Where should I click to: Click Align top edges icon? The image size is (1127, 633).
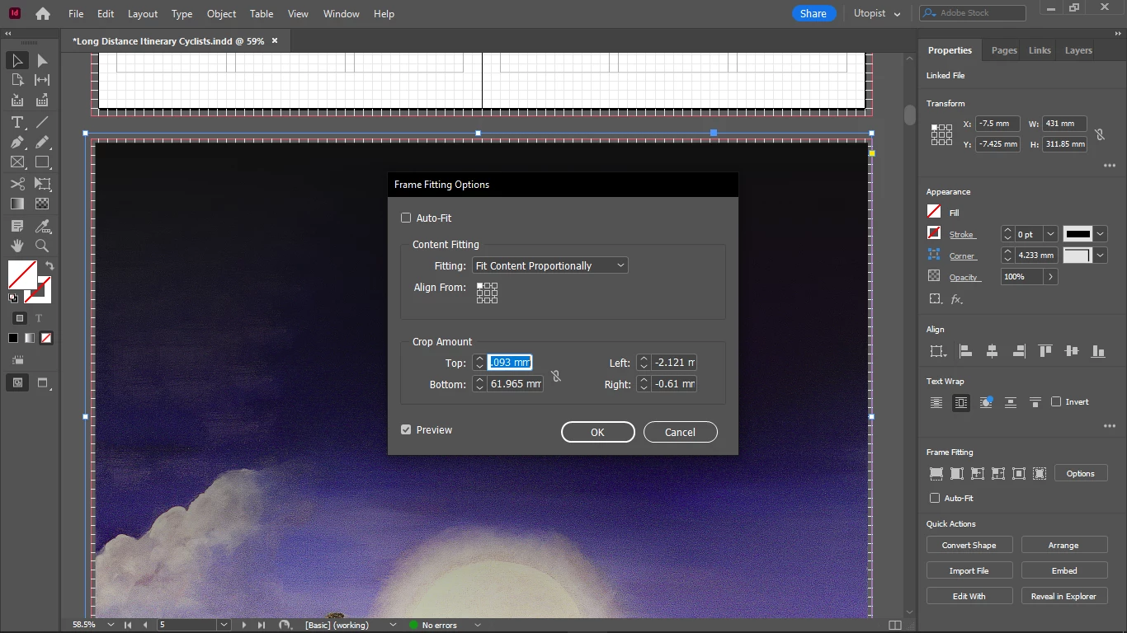click(1045, 351)
